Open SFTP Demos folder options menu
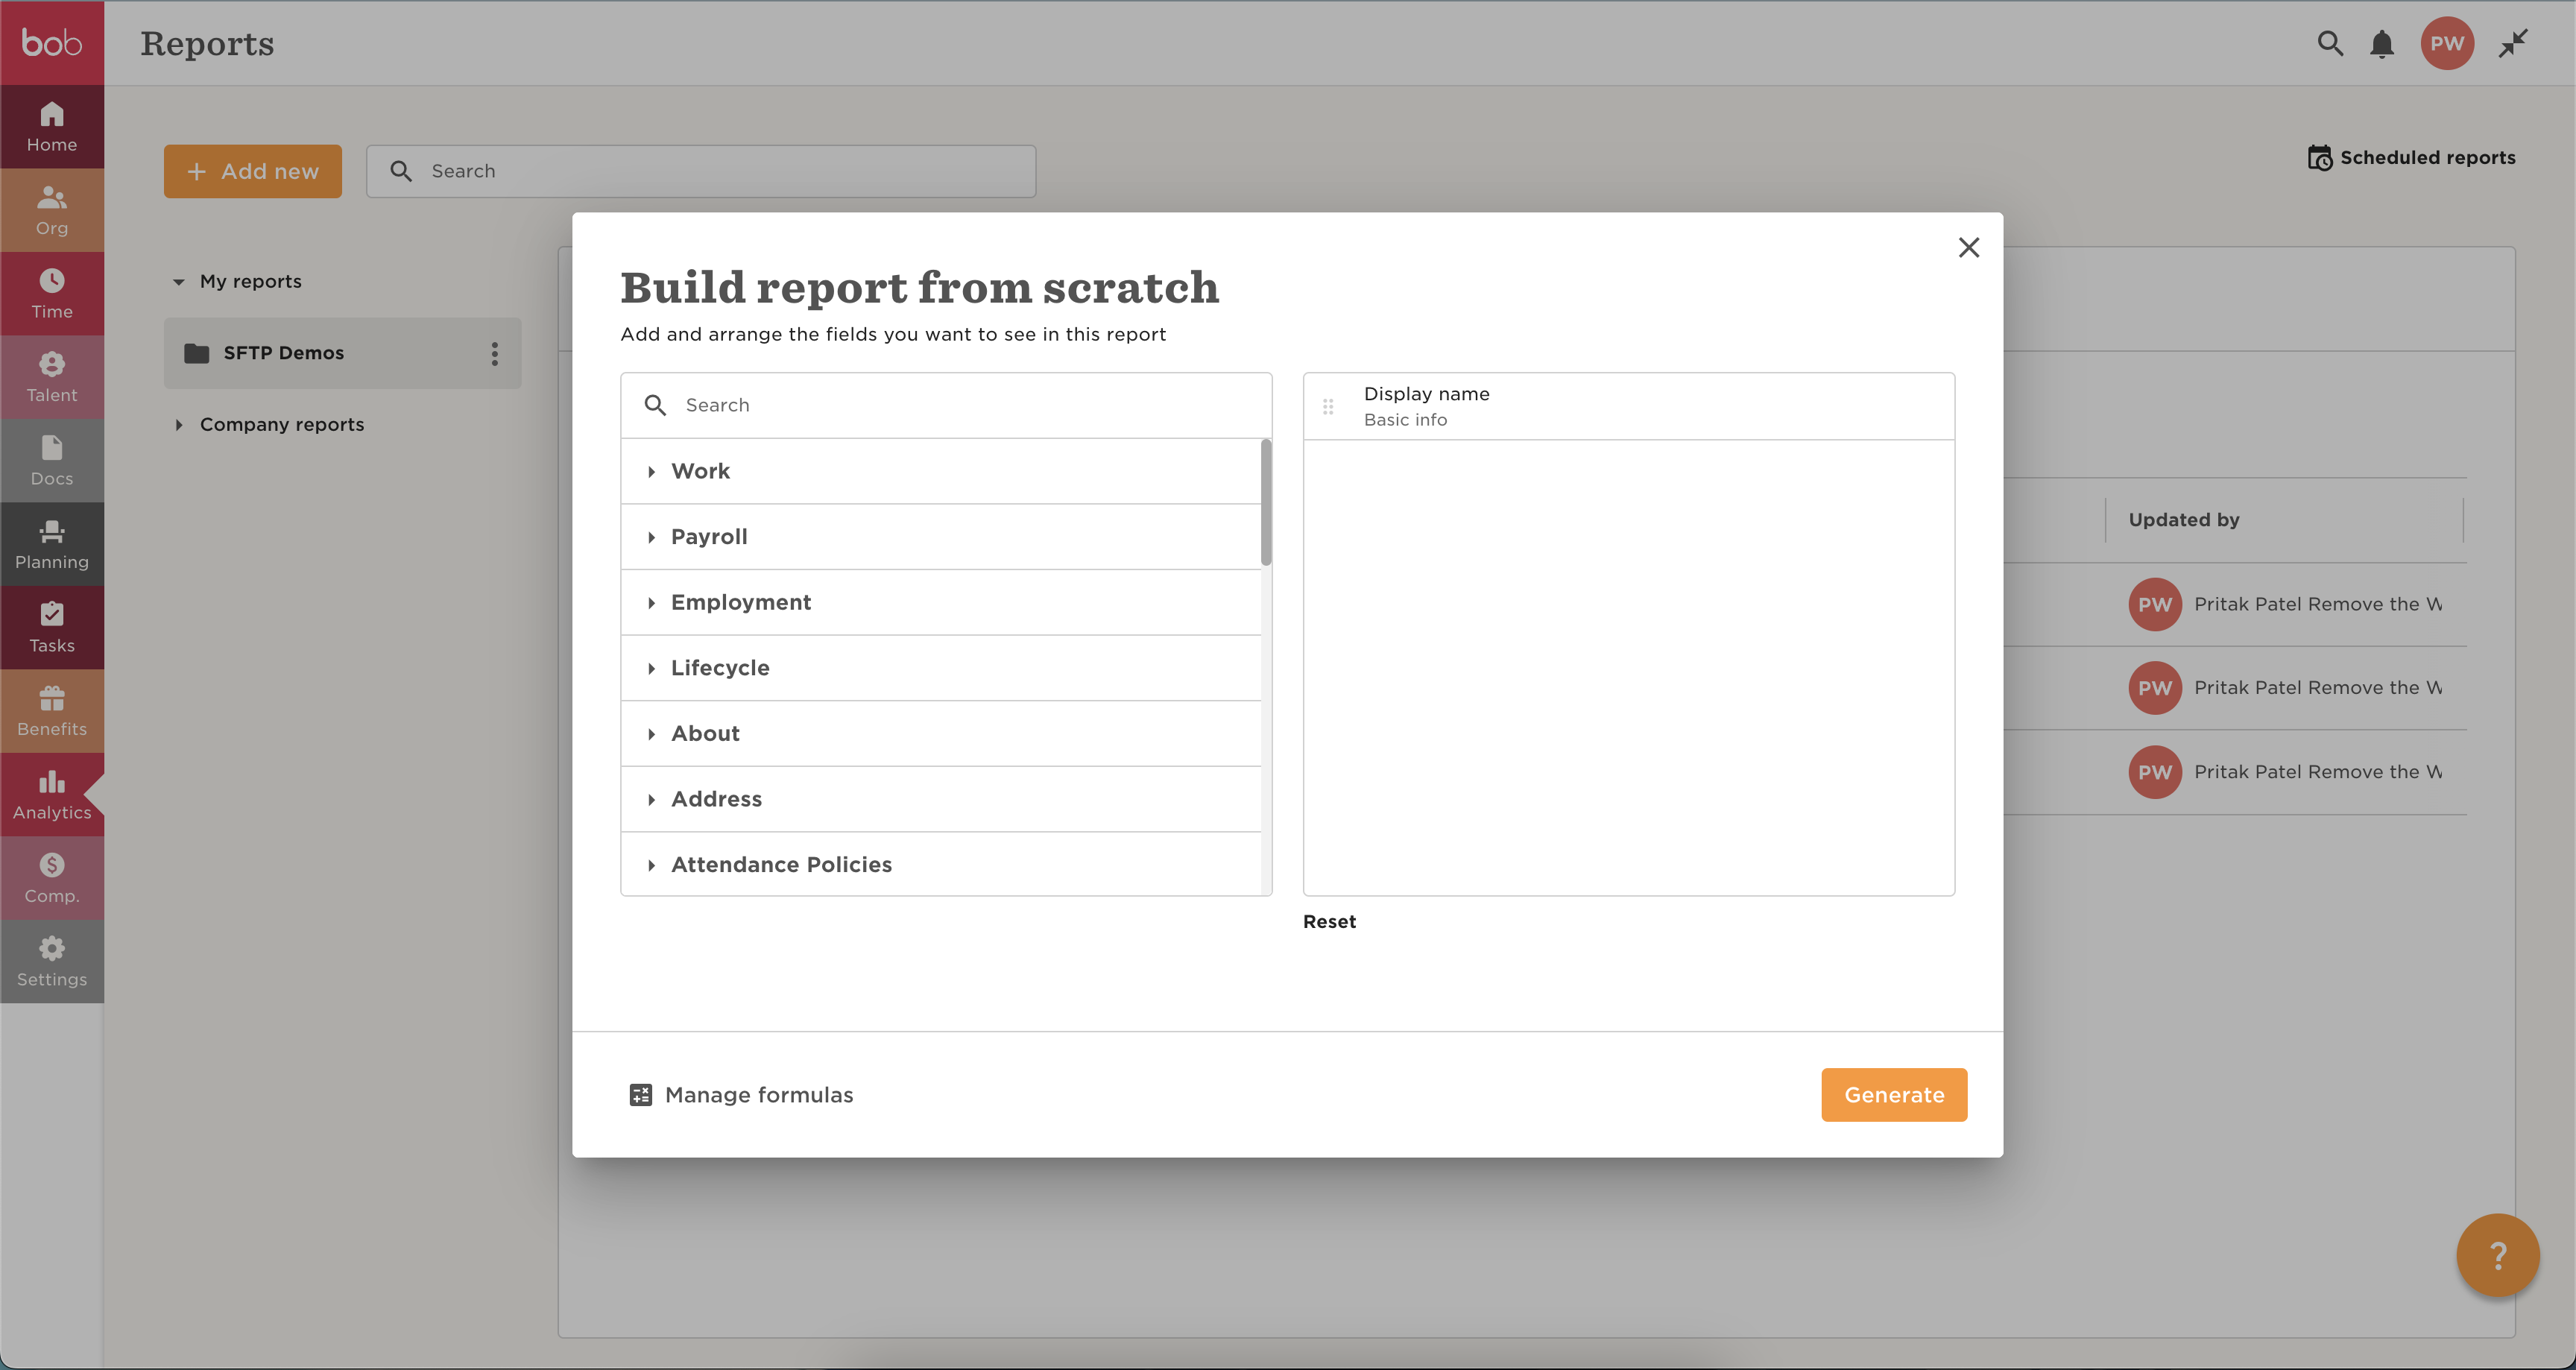 point(494,353)
